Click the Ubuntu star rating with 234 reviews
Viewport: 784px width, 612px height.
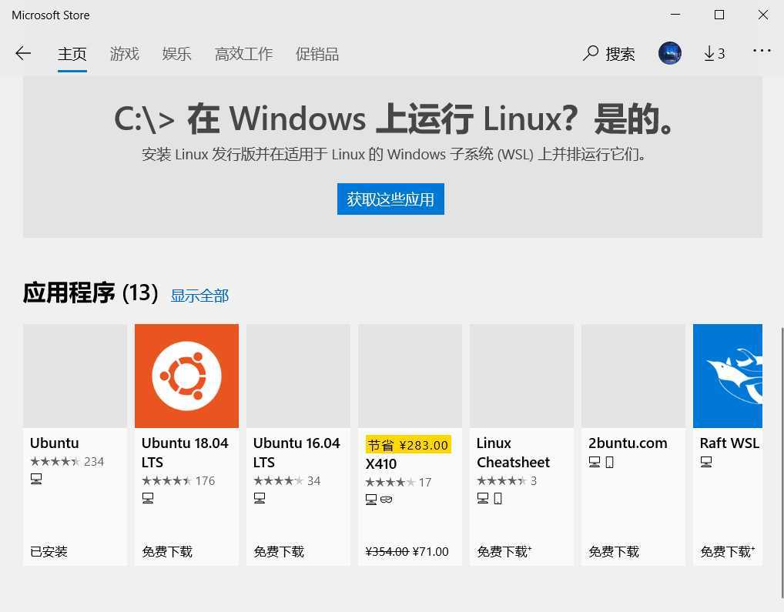[67, 462]
